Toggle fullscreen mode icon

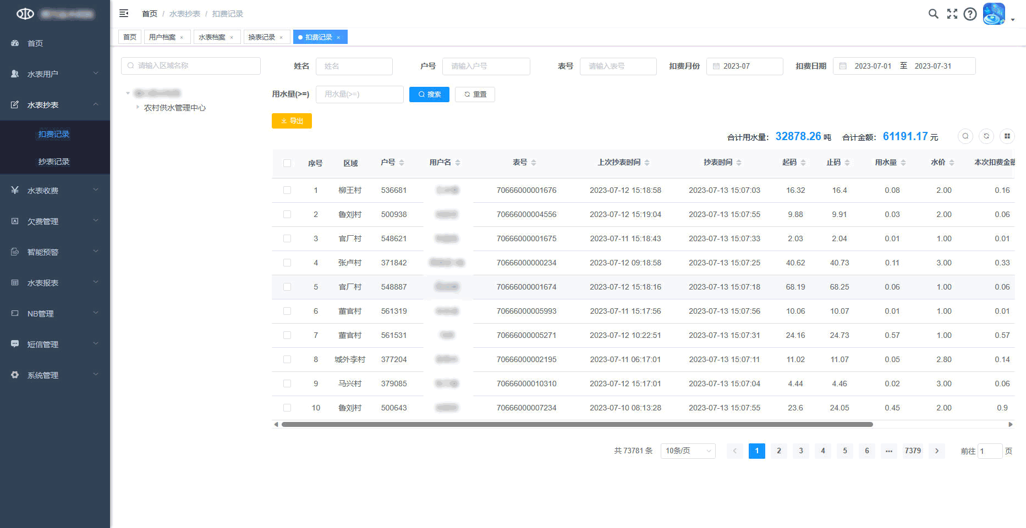click(x=952, y=14)
